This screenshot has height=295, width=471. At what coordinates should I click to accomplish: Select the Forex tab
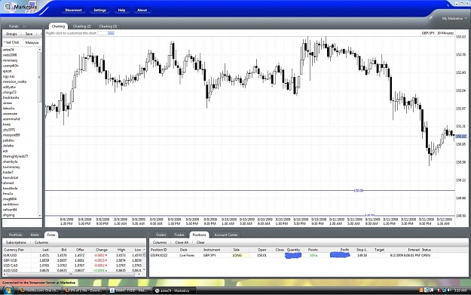tap(51, 235)
